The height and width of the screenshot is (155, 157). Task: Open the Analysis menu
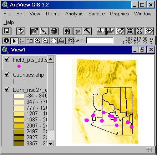coord(74,14)
